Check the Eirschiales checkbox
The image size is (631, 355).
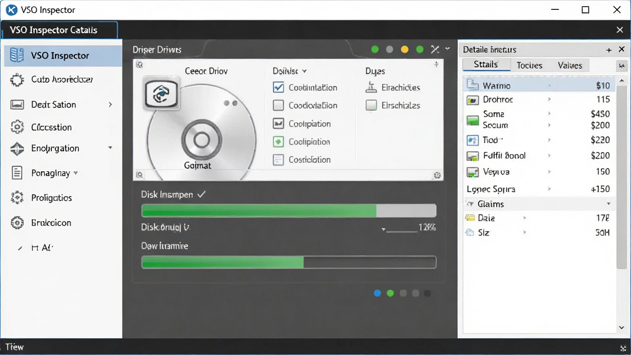point(371,105)
